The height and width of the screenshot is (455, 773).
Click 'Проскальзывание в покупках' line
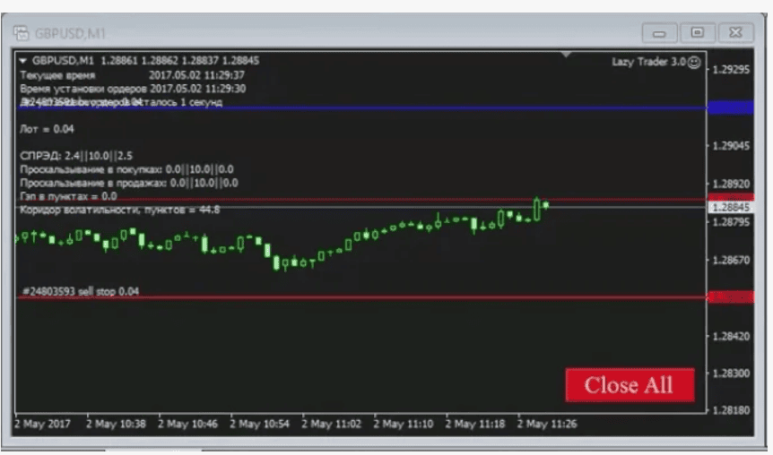click(126, 169)
